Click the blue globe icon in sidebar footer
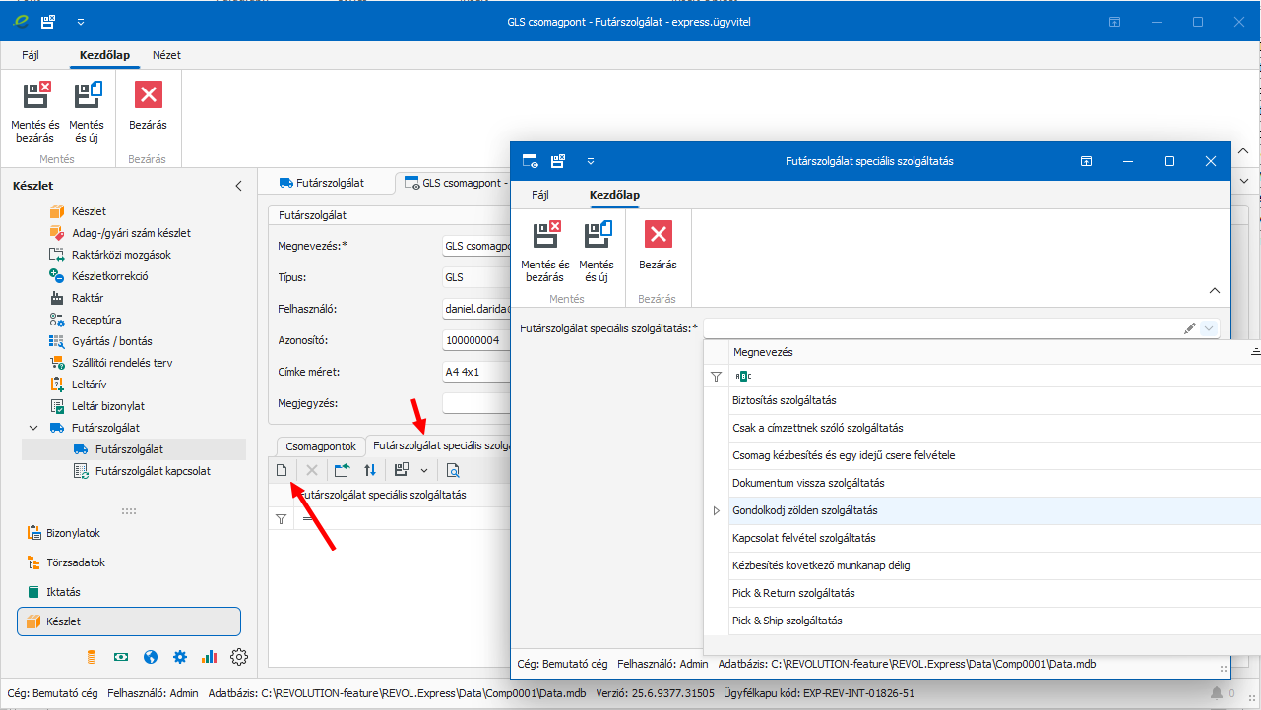Viewport: 1261px width, 710px height. pyautogui.click(x=151, y=657)
